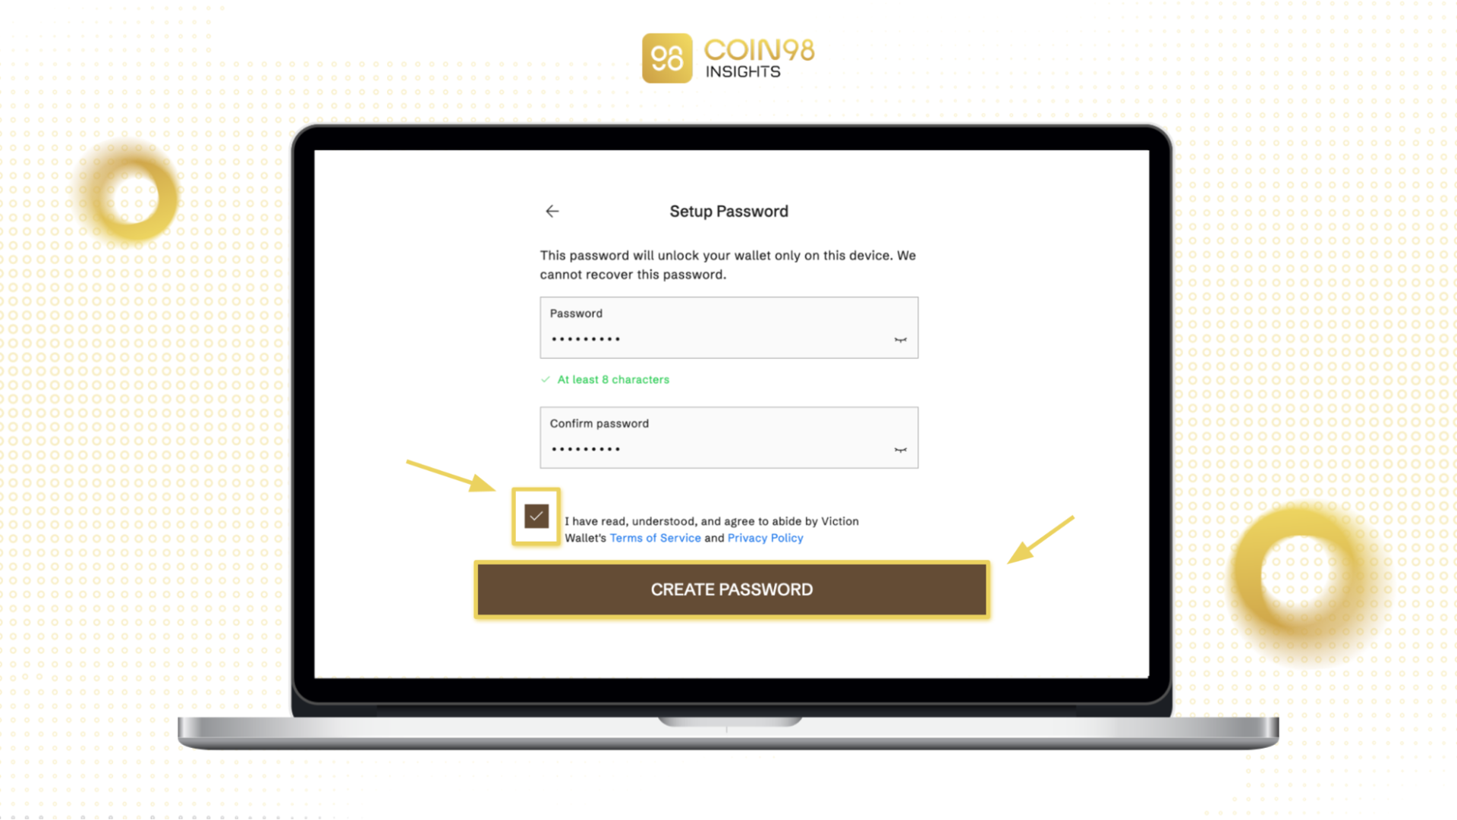The width and height of the screenshot is (1457, 820).
Task: Click the Terms of Service checkmark icon
Action: click(537, 516)
